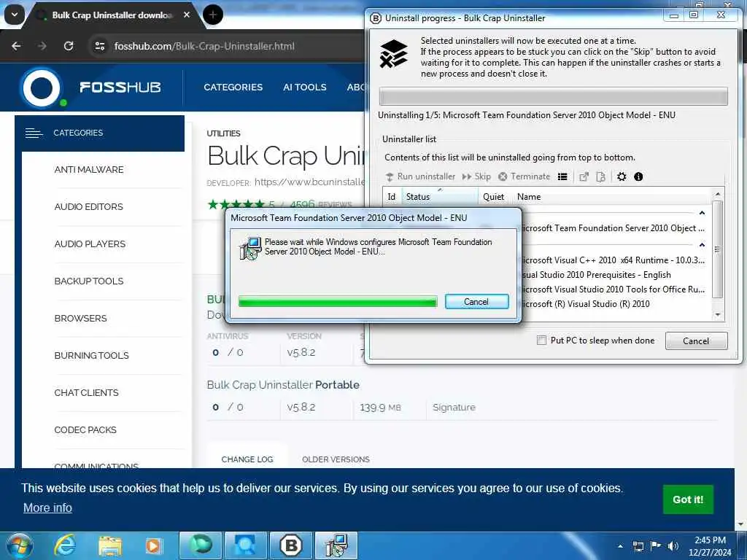Open uninstall settings gear icon

pos(622,176)
